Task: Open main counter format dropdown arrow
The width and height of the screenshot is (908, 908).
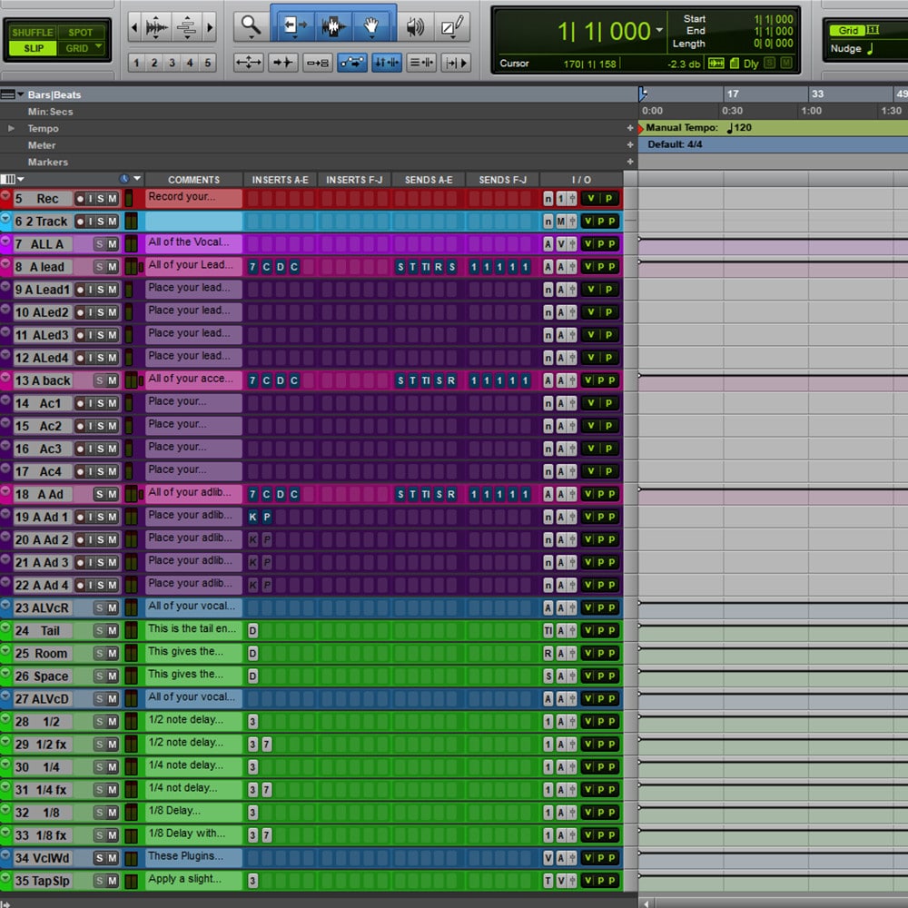Action: pos(658,31)
